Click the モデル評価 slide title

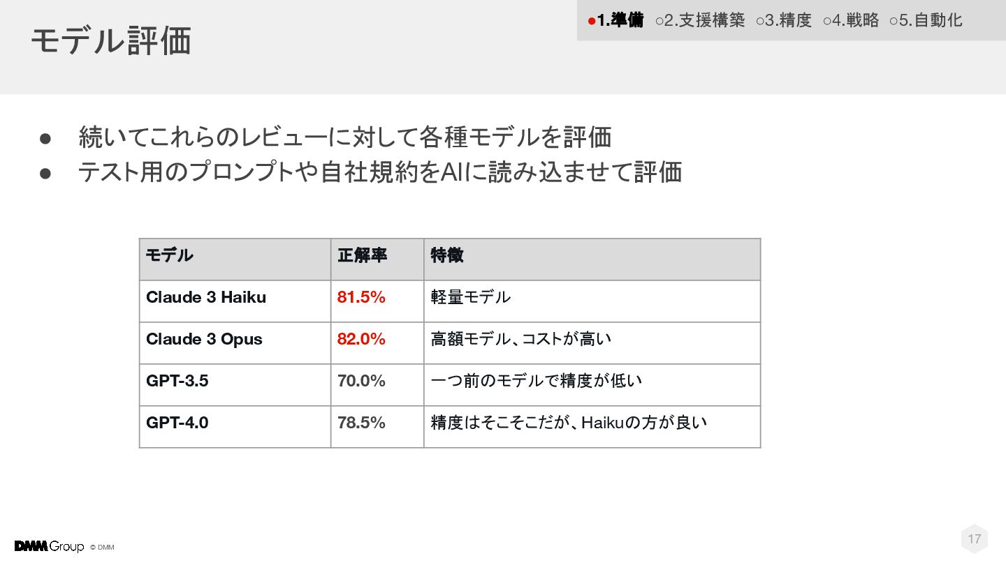pos(111,41)
